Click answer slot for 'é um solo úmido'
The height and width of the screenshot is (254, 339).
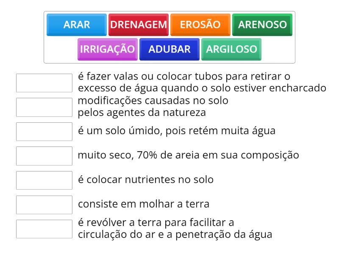coord(44,132)
